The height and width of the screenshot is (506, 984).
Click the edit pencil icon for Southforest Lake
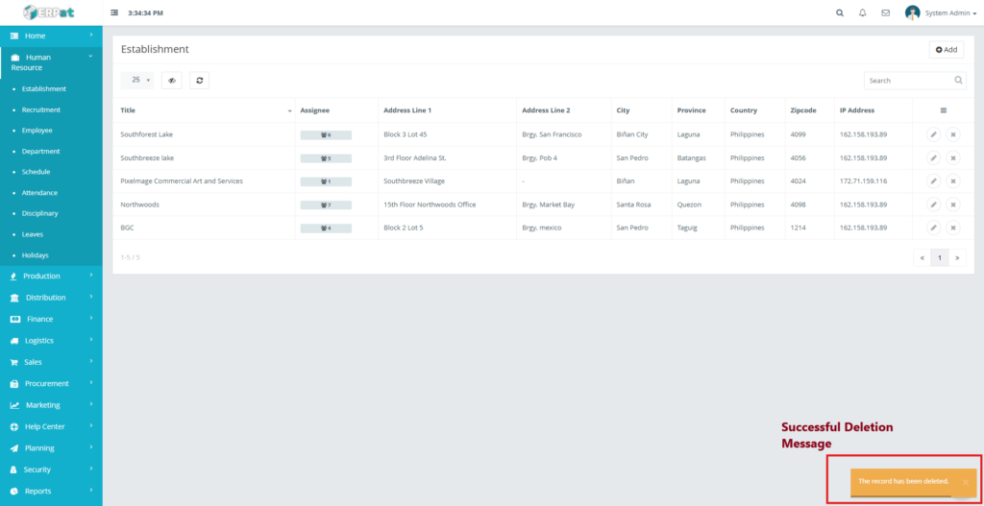(x=933, y=134)
